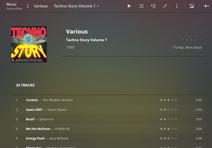Go back with the arrow icon
The height and width of the screenshot is (148, 212).
206,6
